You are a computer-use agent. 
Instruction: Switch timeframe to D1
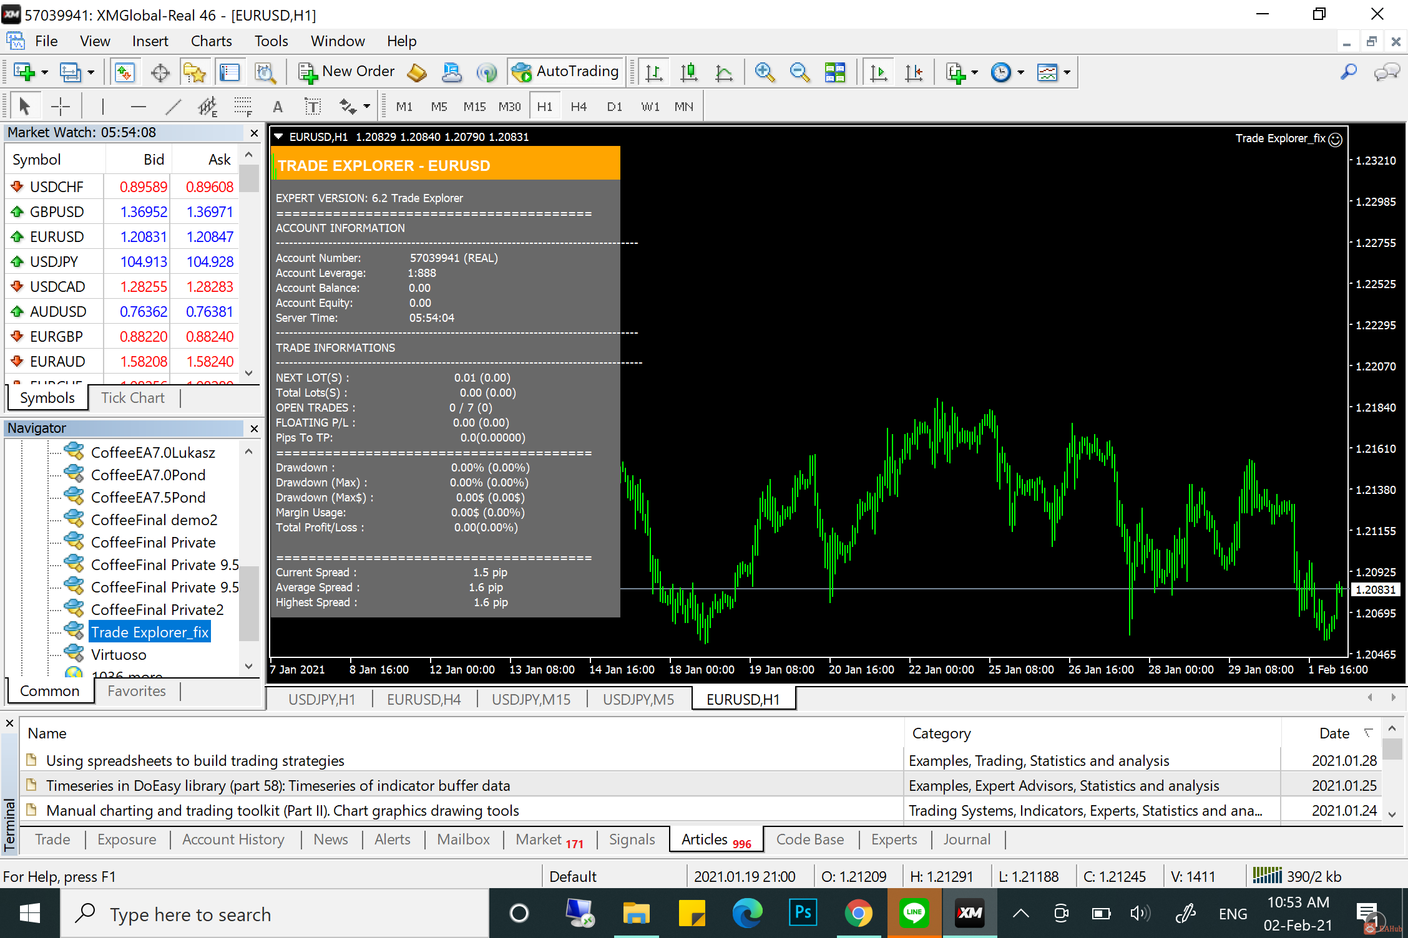tap(614, 107)
